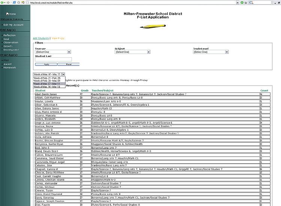
Task: Click student name Cebalos, Jose
Action: click(43, 166)
